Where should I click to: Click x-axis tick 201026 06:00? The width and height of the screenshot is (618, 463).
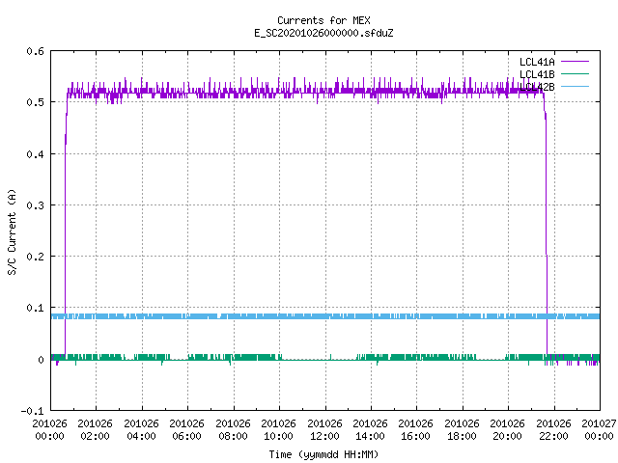(x=186, y=429)
